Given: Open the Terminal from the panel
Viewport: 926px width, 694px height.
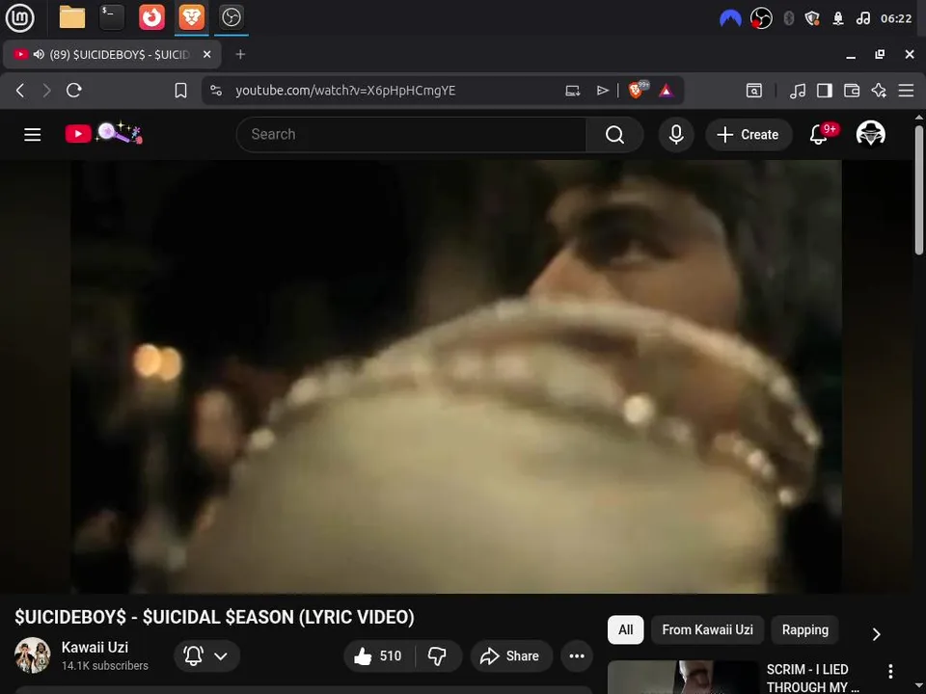Looking at the screenshot, I should (x=112, y=17).
